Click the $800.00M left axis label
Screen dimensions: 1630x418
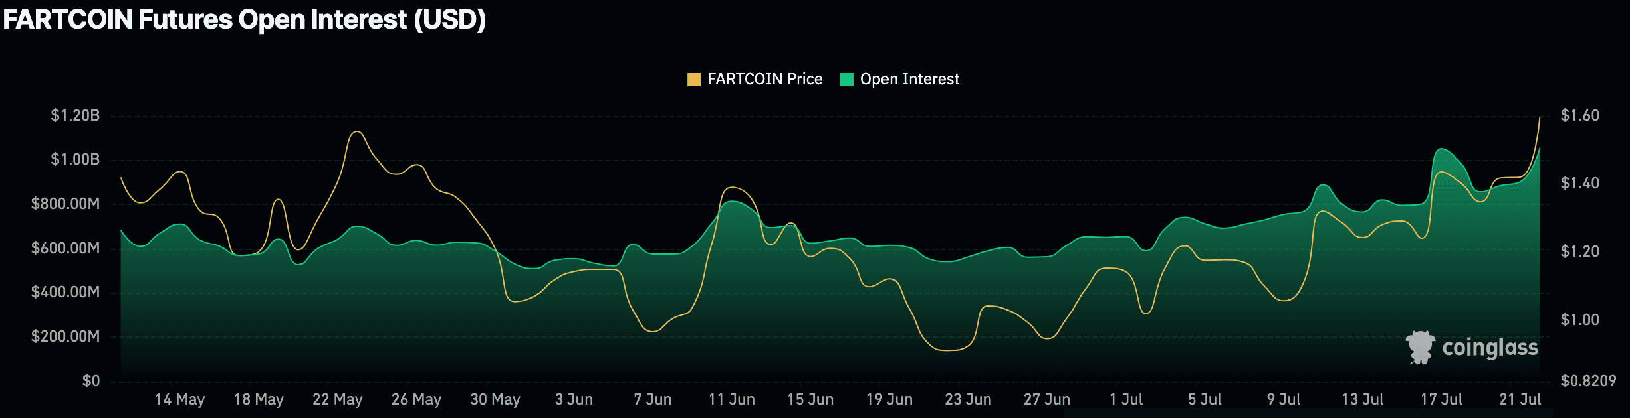coord(65,204)
